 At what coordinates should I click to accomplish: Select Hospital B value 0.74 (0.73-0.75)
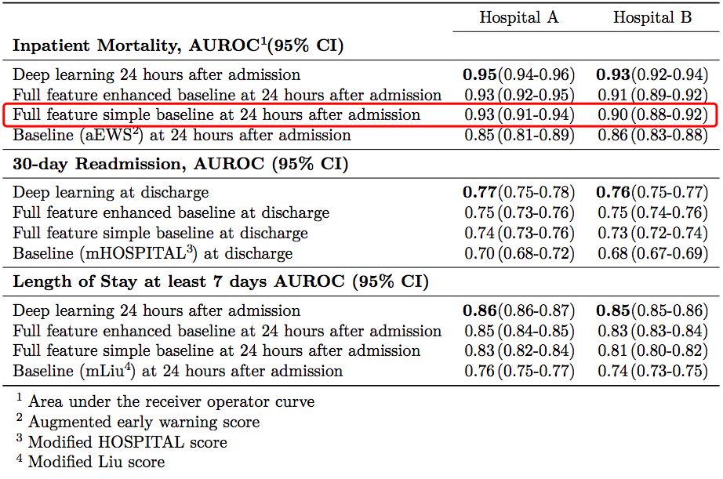652,371
